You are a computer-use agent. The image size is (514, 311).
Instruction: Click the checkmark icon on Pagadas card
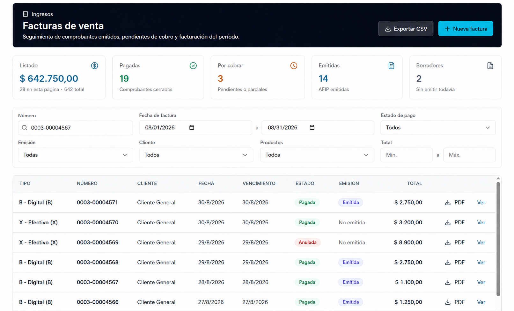[193, 66]
